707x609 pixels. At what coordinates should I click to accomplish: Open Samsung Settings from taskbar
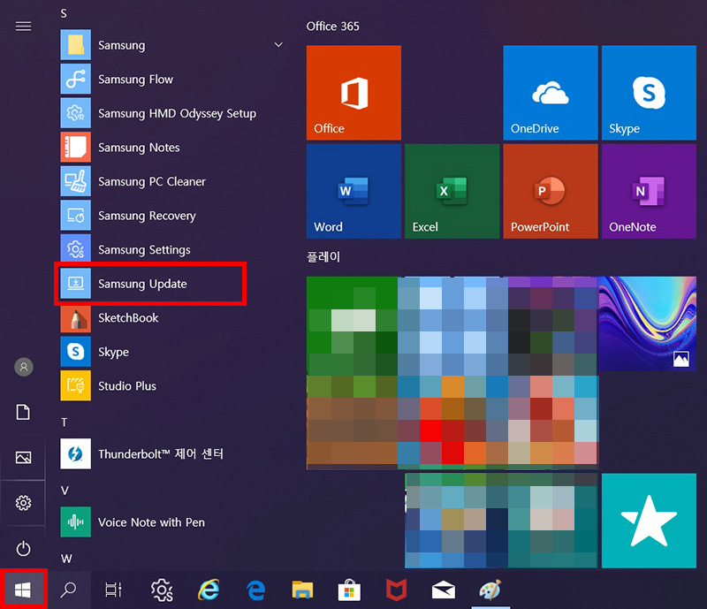162,590
